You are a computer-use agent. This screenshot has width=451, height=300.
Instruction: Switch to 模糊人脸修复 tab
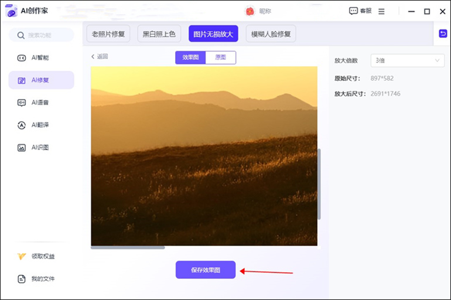(x=271, y=34)
